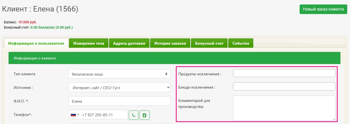
Task: Select the Бонусный счет tab
Action: [x=209, y=43]
